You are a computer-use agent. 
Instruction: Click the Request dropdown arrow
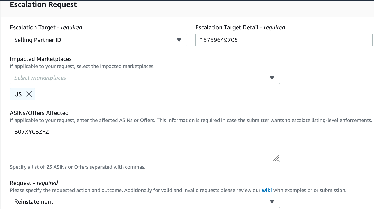(x=272, y=202)
